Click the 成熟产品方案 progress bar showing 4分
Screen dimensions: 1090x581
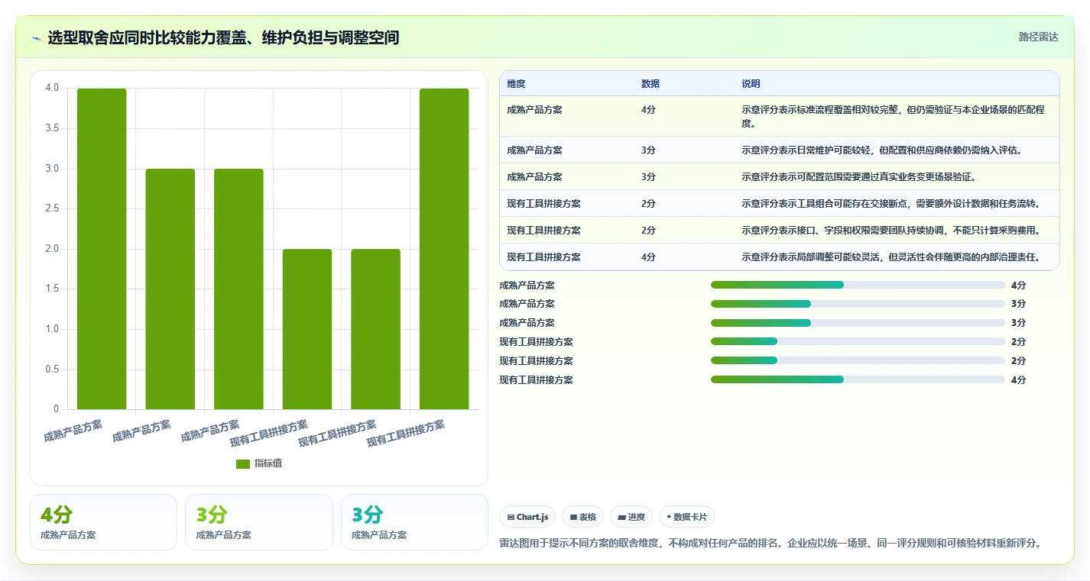[x=858, y=285]
